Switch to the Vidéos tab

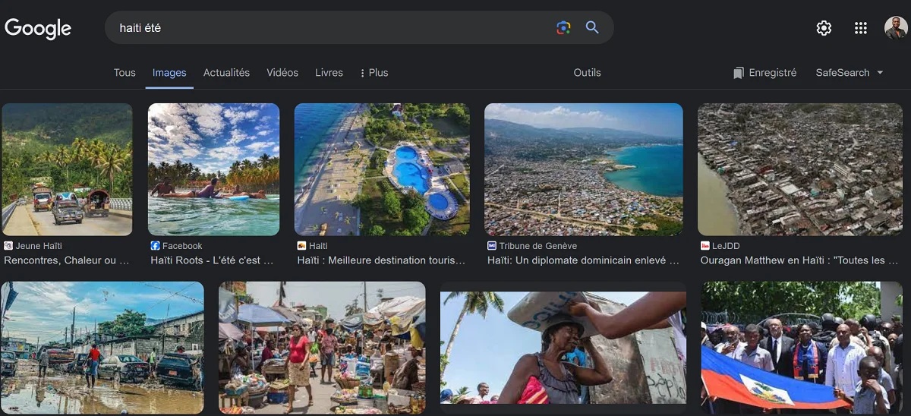point(282,73)
